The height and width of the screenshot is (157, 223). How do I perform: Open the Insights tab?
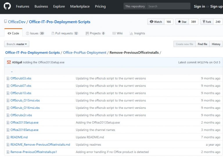coord(137,33)
